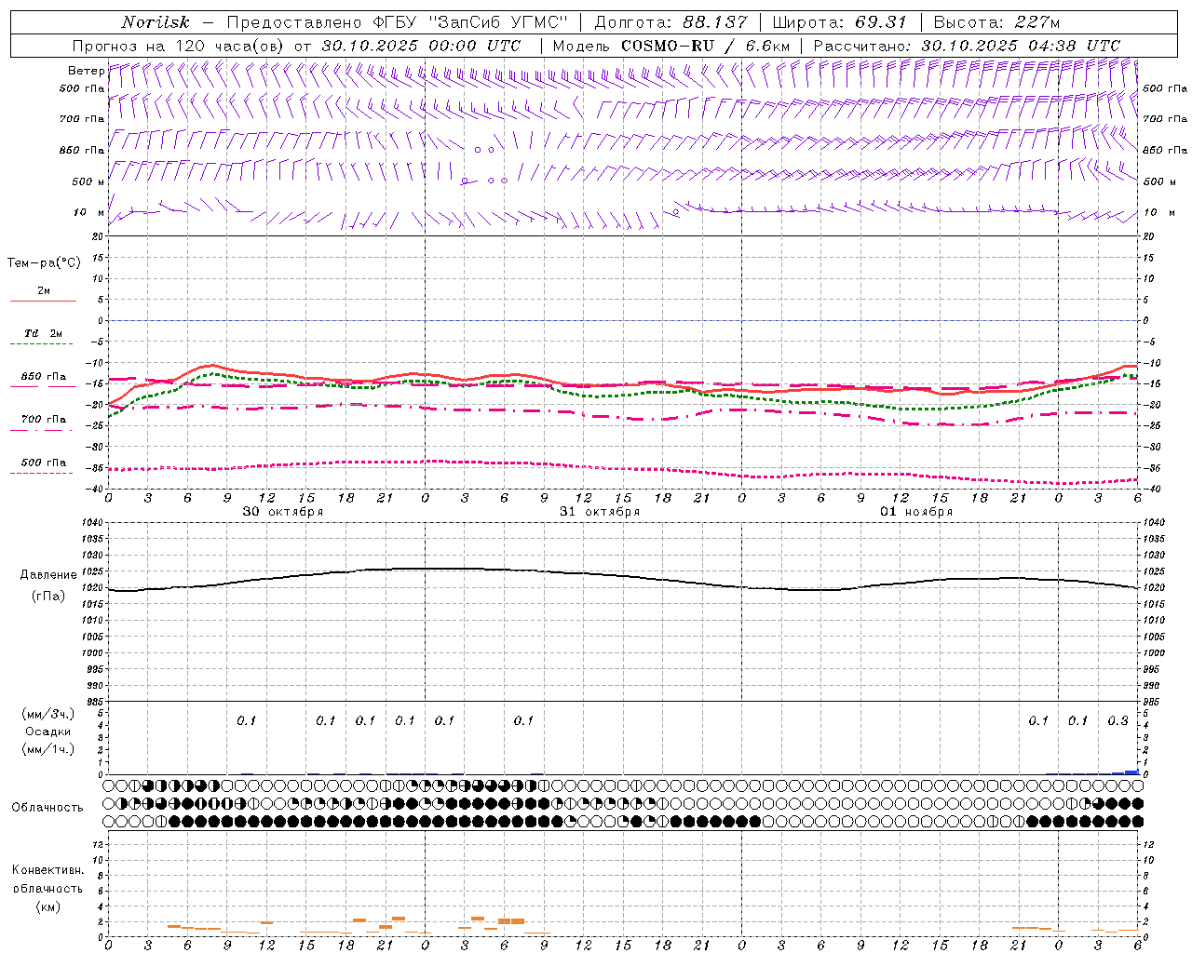Select the Тем-ра(°C) temperature axis title

[44, 263]
